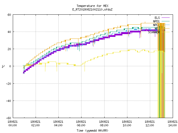Select the filename E_RT20180821002110.sfduZ subtitle
The image size is (178, 133).
(x=92, y=9)
